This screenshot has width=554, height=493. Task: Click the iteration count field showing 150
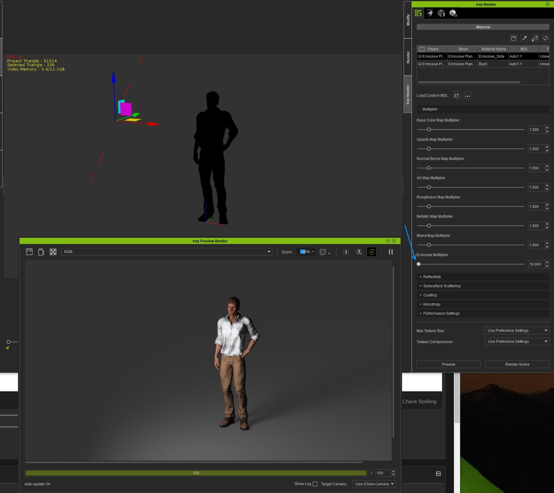[383, 473]
